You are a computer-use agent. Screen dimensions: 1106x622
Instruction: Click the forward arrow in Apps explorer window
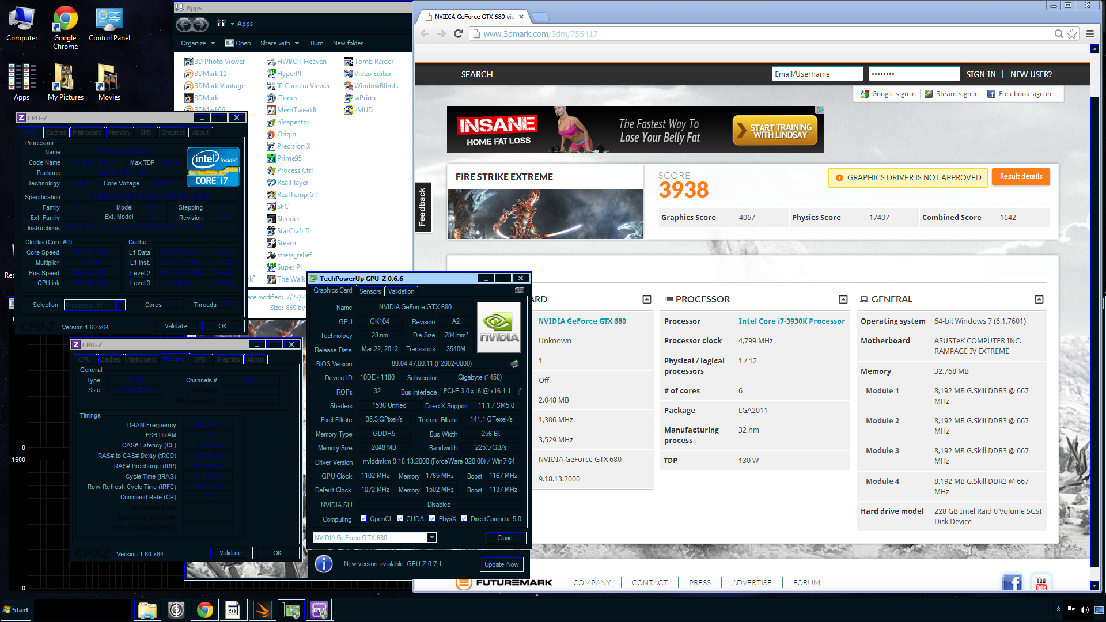pos(200,24)
